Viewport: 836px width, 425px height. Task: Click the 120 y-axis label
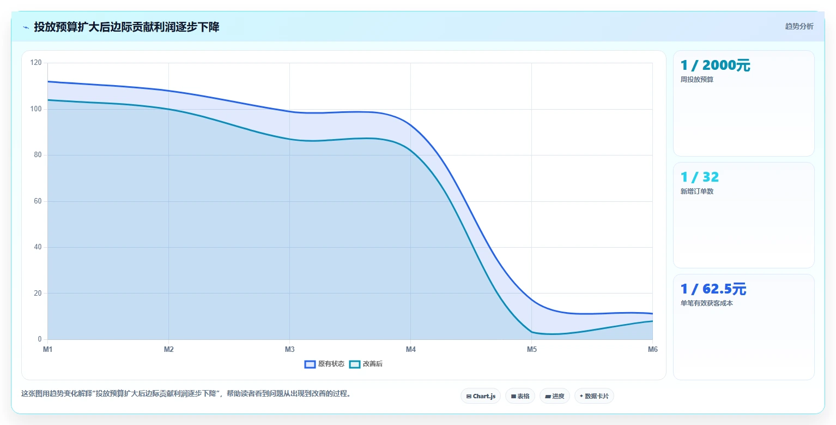pyautogui.click(x=36, y=63)
